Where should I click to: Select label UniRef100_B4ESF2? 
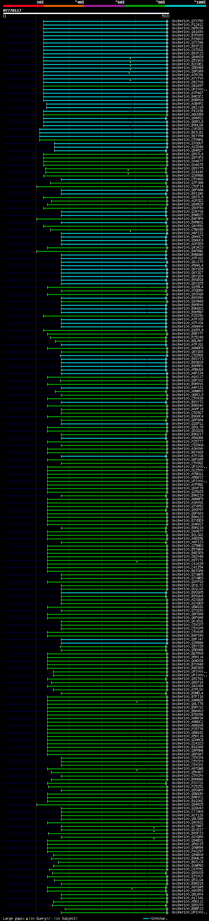click(187, 96)
